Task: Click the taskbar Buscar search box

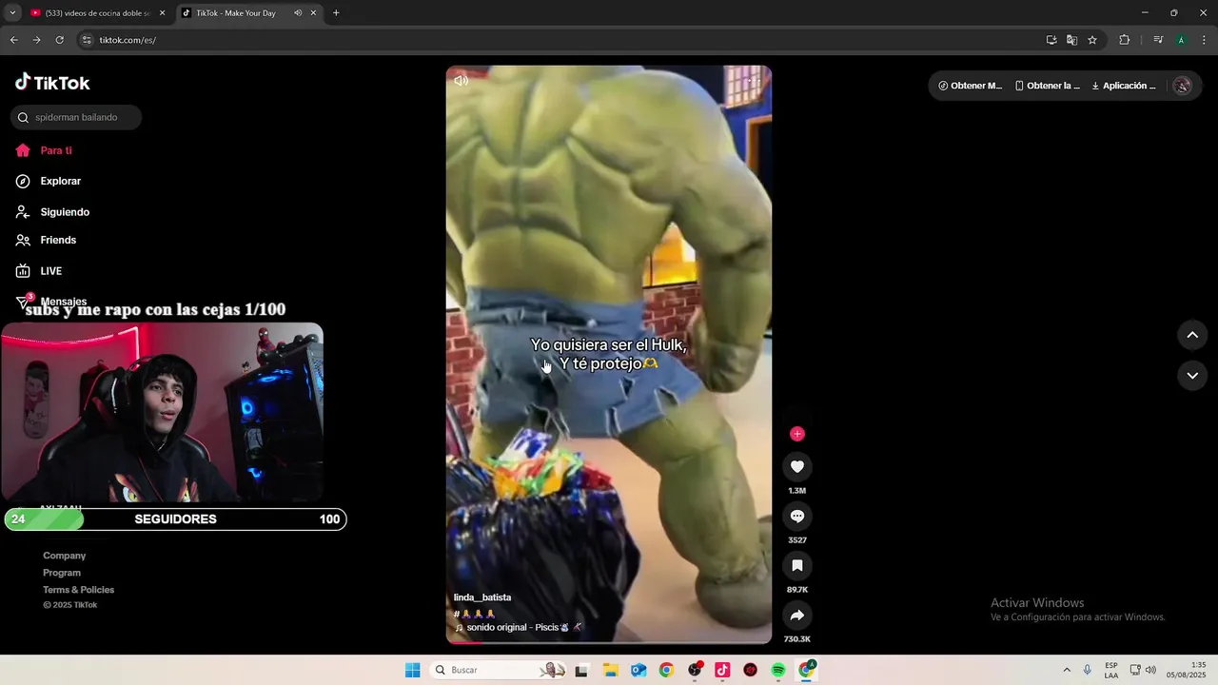Action: click(498, 670)
